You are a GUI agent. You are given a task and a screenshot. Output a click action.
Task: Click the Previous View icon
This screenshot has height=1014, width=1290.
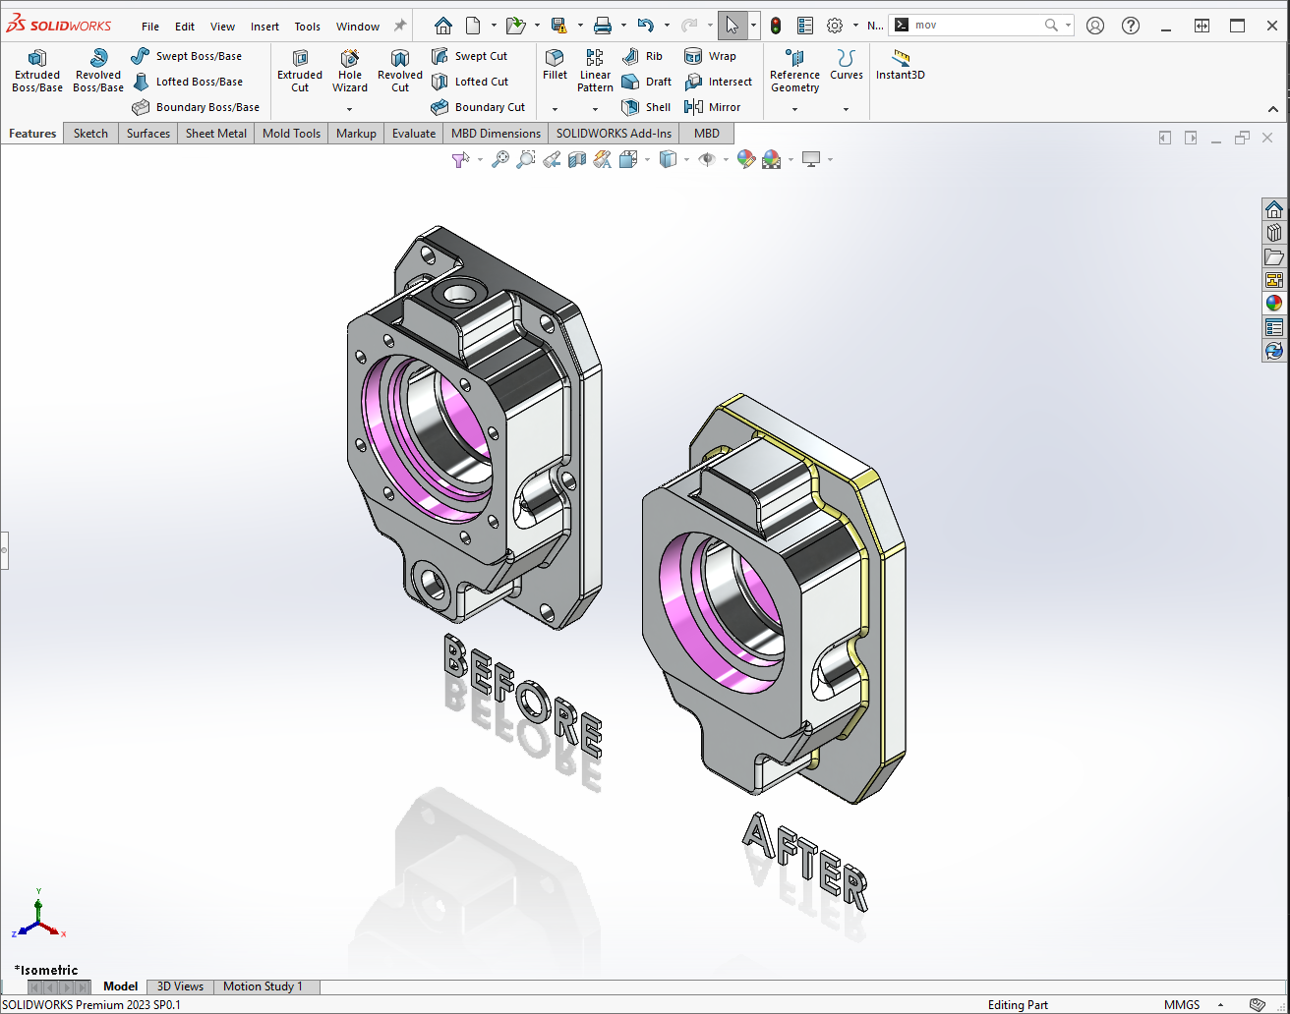pos(552,159)
